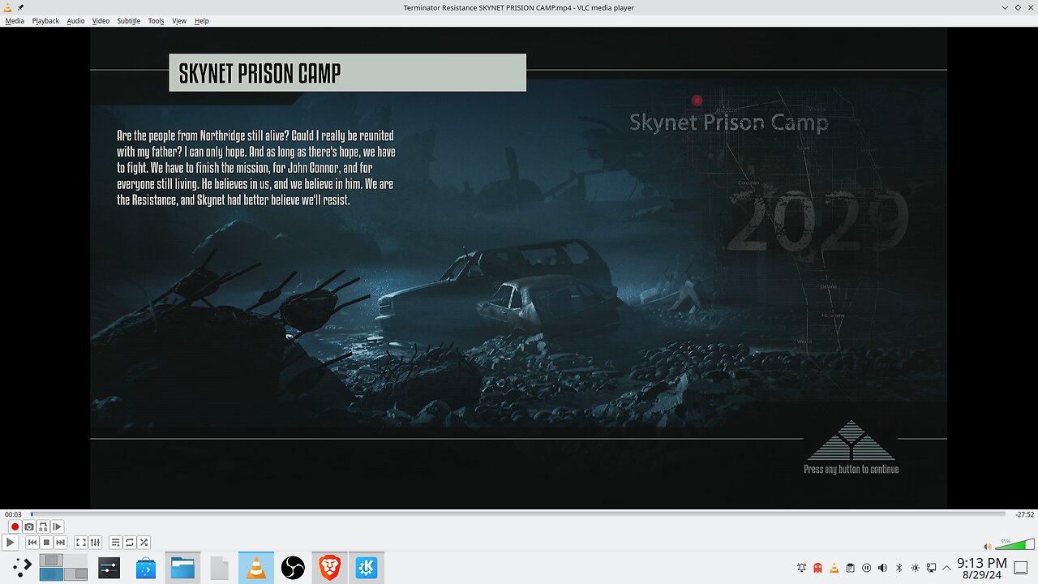The height and width of the screenshot is (584, 1038).
Task: Launch Discover software store
Action: (146, 568)
